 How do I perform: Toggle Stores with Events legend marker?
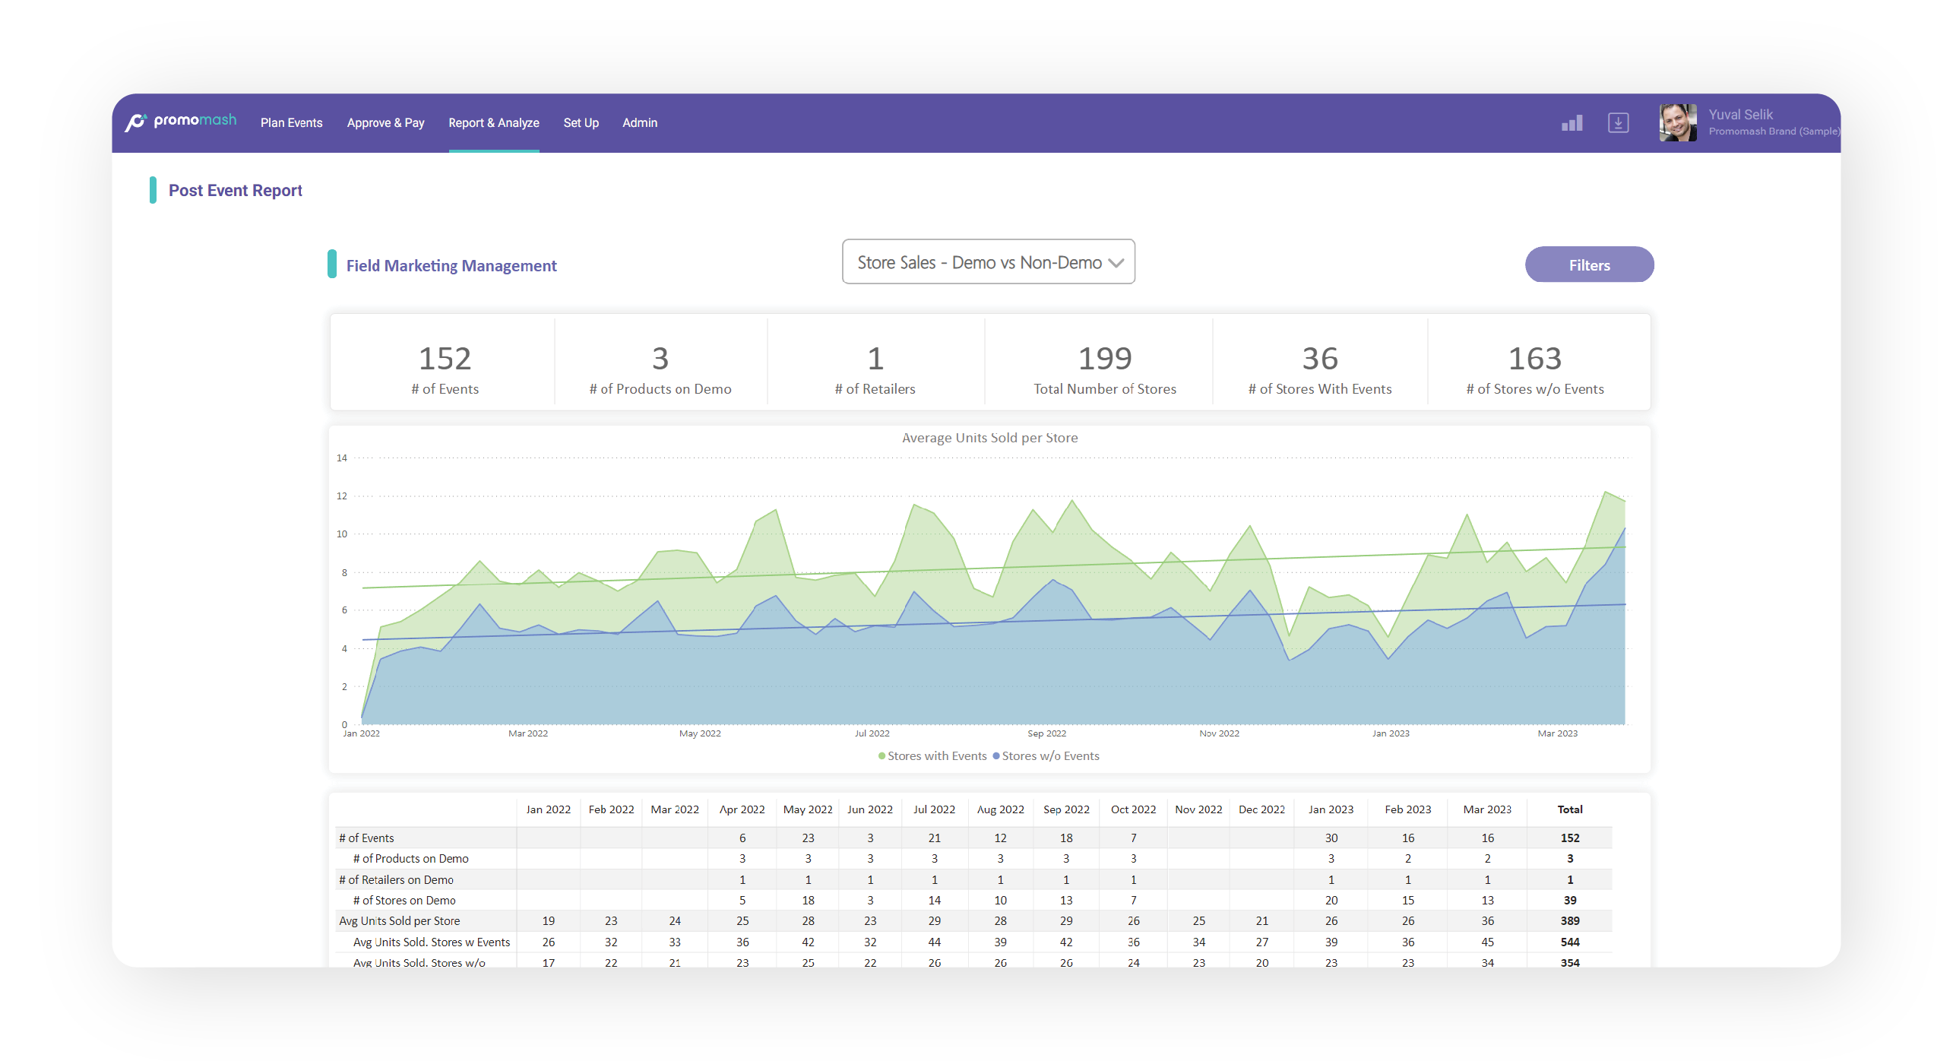point(882,756)
